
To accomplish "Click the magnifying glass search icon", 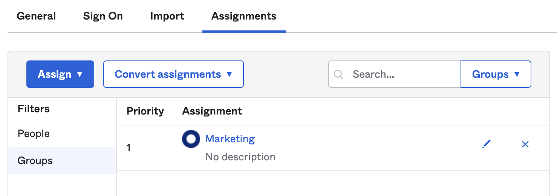I will [338, 74].
